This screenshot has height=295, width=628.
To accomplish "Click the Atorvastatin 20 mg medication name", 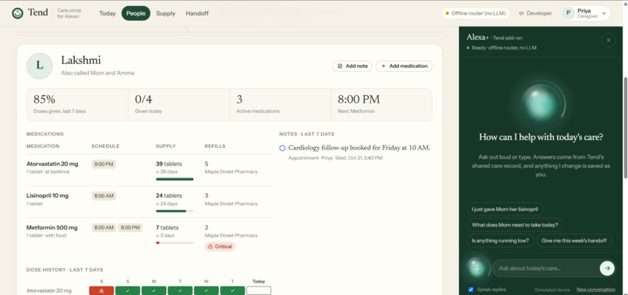I will coord(52,163).
